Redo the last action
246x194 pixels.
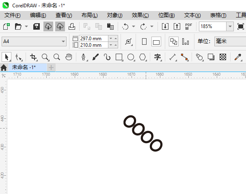(143, 26)
